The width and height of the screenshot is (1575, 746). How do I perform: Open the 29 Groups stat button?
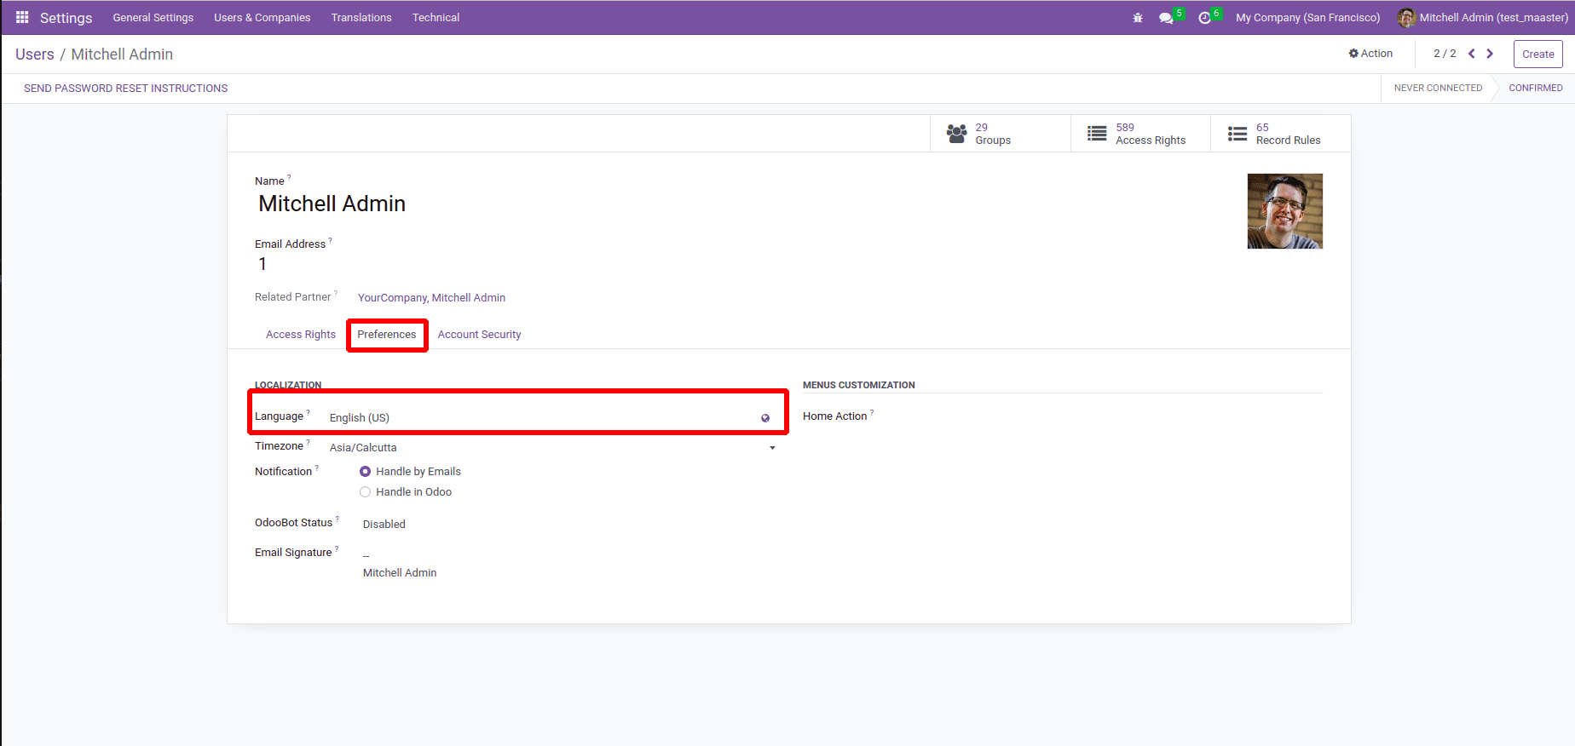1001,134
